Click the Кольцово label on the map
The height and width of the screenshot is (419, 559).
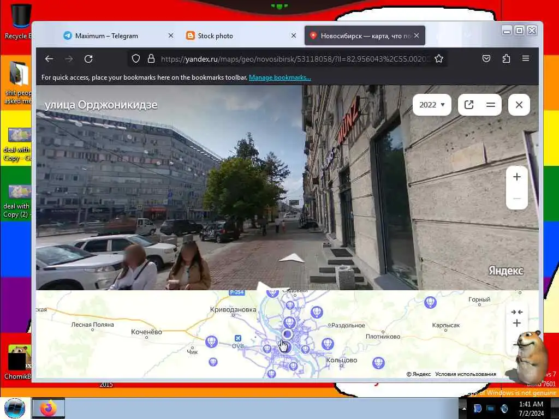point(342,360)
